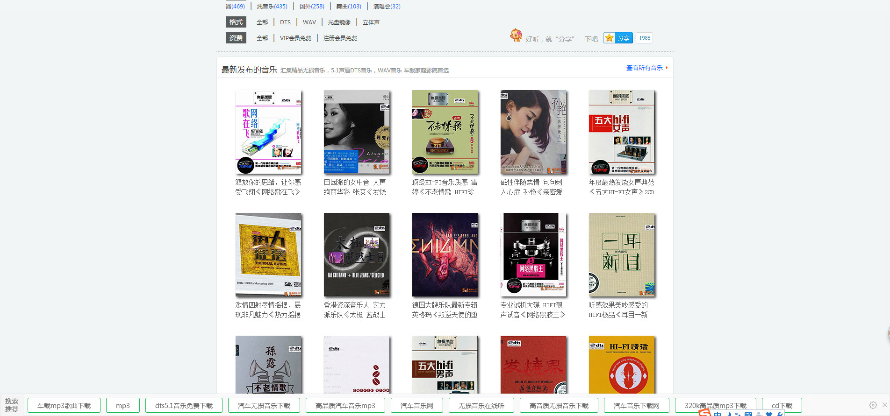The image size is (890, 416).
Task: Open the recommendation bar settings gear
Action: pyautogui.click(x=873, y=405)
